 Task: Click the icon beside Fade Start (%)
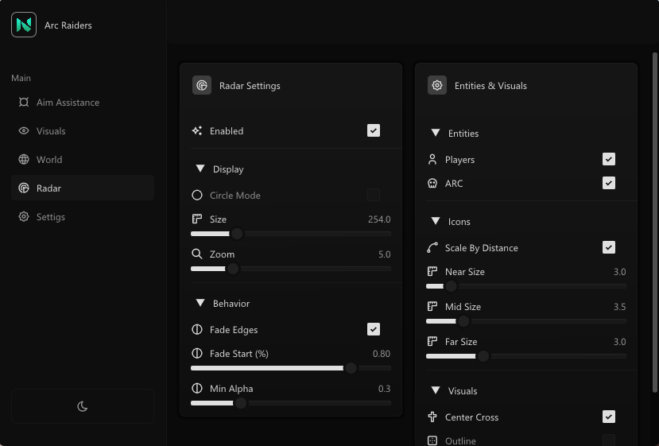pyautogui.click(x=196, y=354)
